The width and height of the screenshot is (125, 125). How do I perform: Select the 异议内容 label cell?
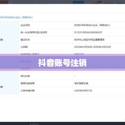[x=25, y=76]
